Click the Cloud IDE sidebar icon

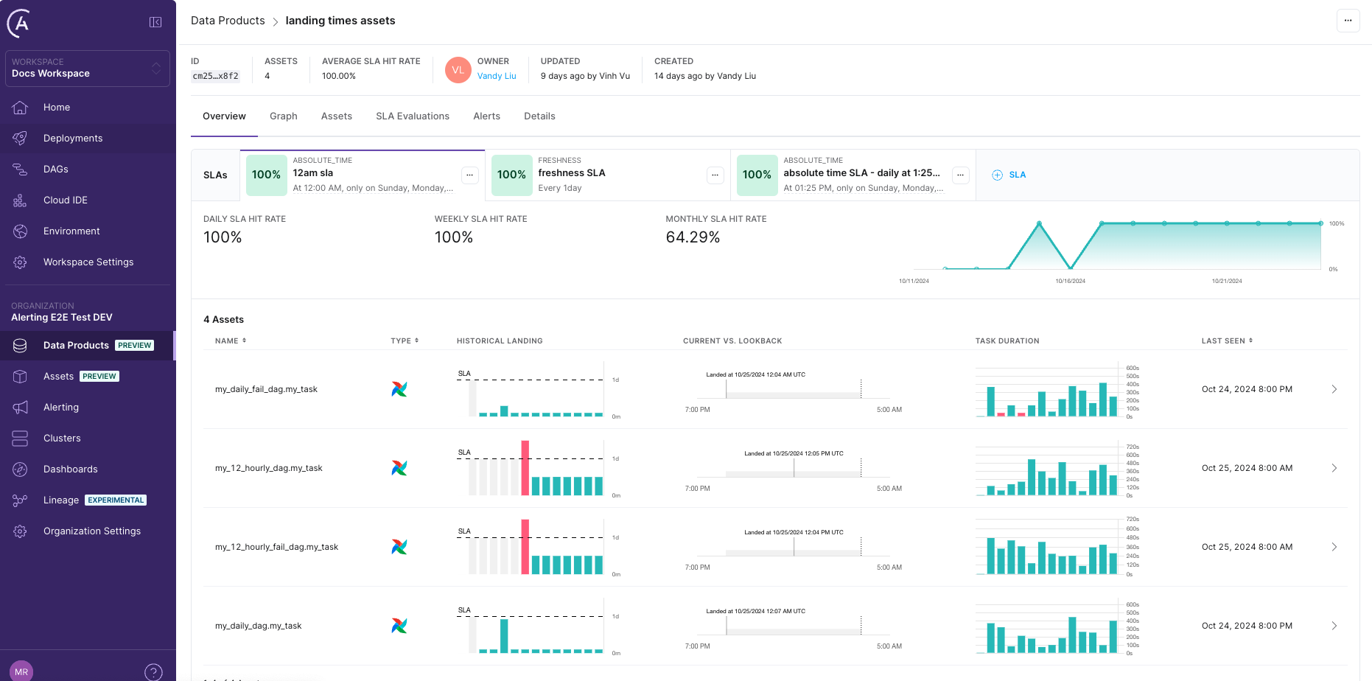pos(20,200)
